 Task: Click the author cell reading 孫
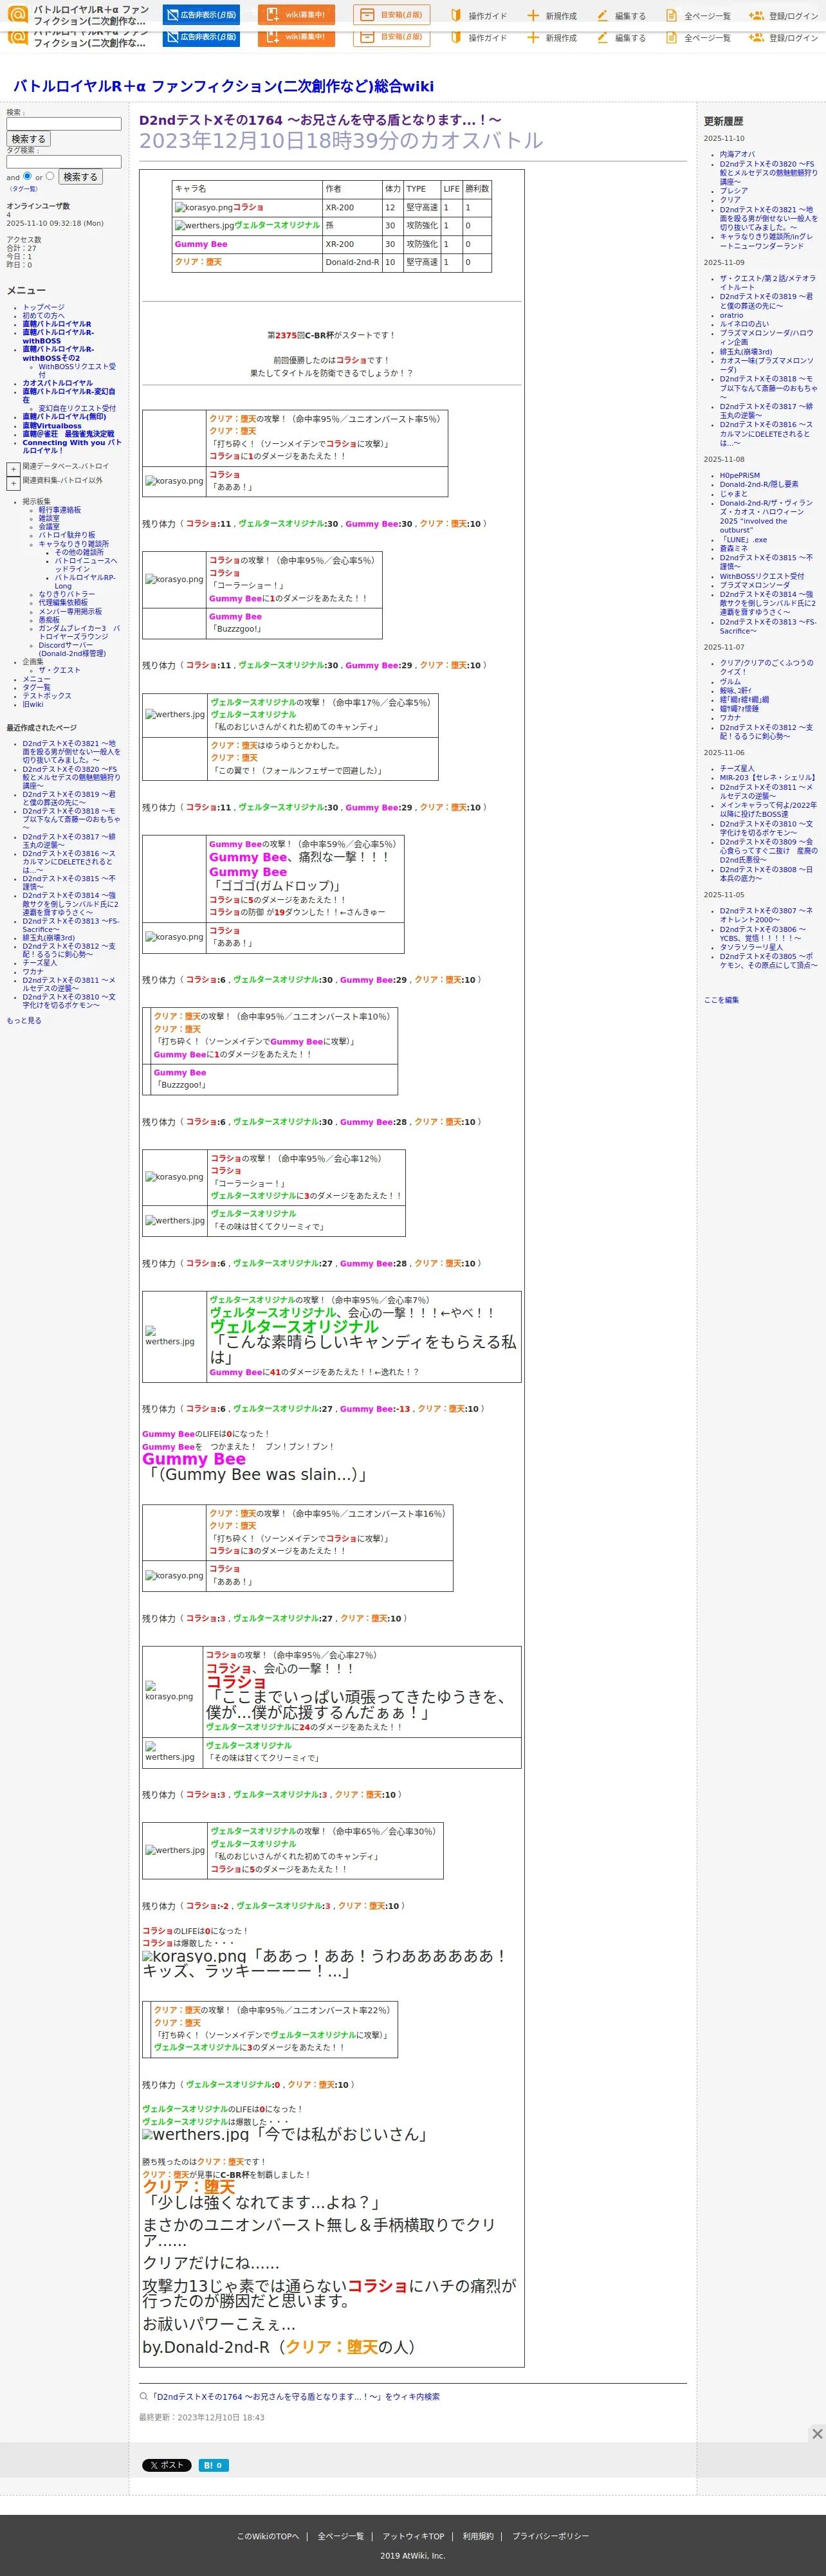[352, 226]
